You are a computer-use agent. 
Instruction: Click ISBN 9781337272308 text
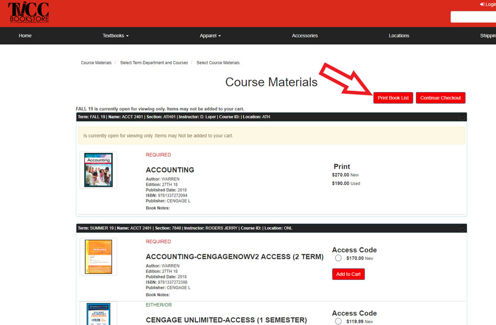(166, 282)
